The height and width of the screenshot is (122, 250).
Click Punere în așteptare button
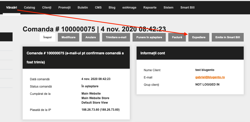coord(149,37)
